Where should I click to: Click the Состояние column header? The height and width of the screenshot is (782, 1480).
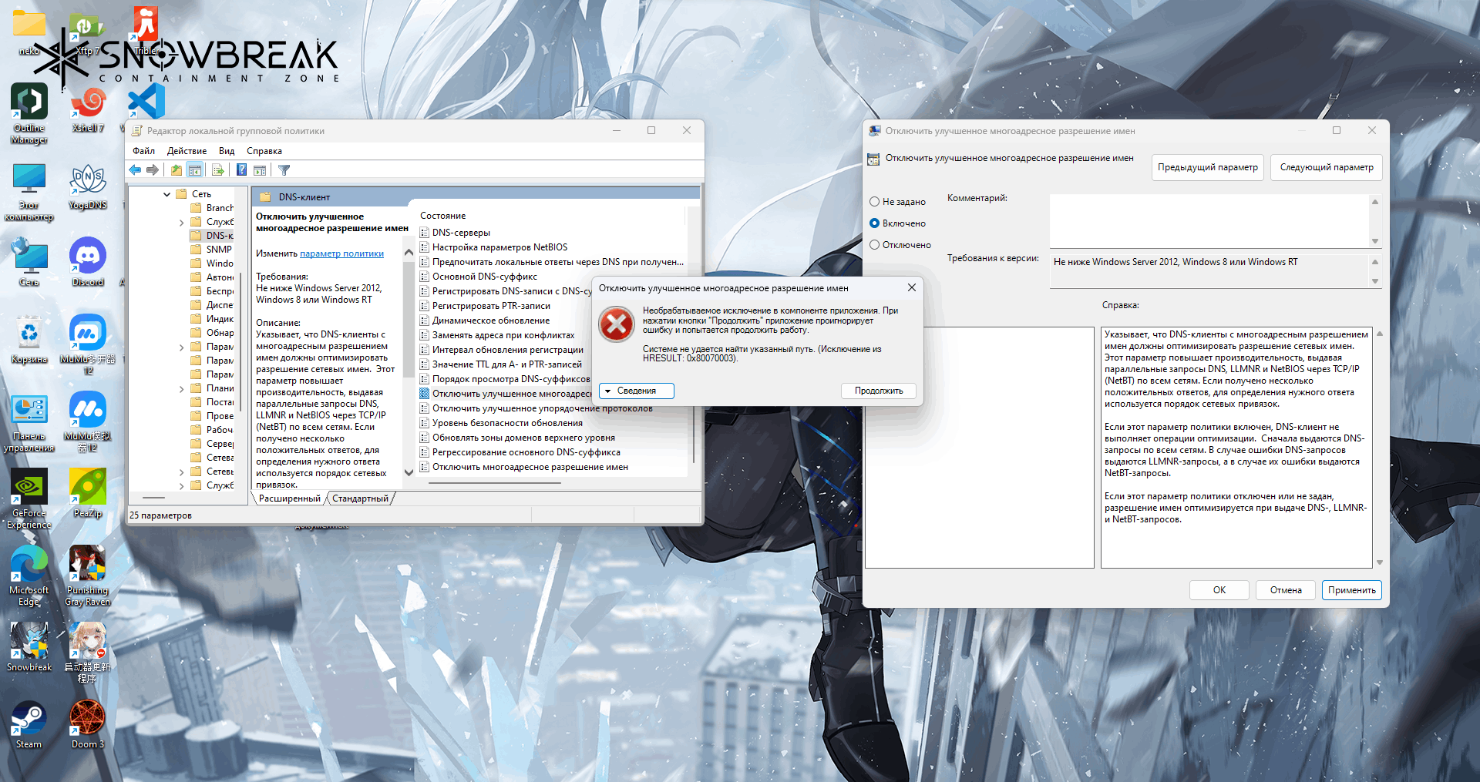click(x=443, y=216)
